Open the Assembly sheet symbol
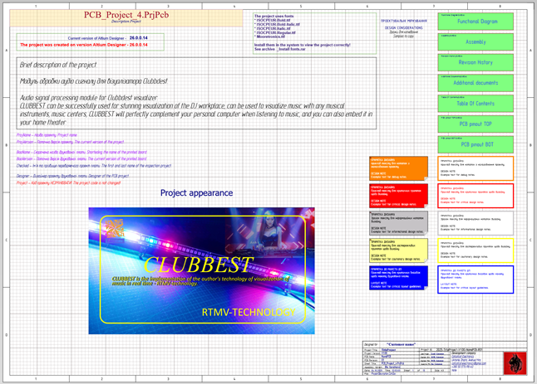Image resolution: width=537 pixels, height=384 pixels. 478,41
